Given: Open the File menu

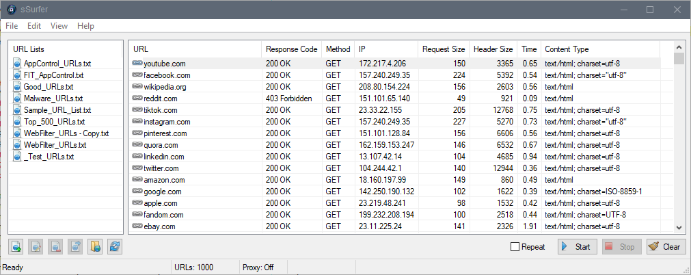Looking at the screenshot, I should 12,26.
